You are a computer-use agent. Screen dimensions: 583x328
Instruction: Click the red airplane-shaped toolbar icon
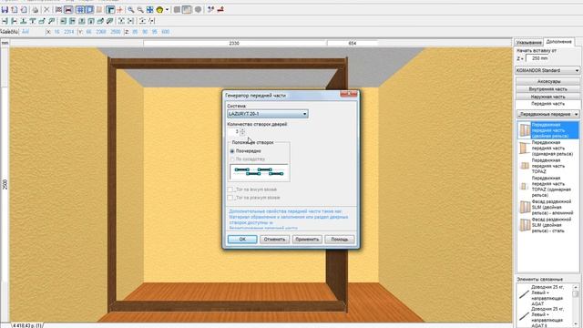pyautogui.click(x=119, y=10)
